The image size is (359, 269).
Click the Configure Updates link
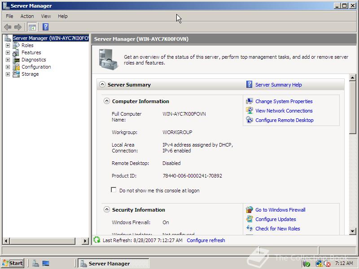click(x=276, y=219)
